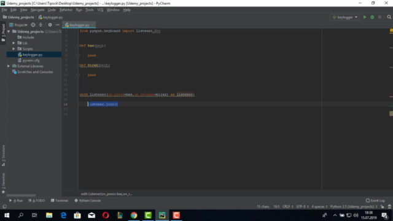Click the read-only lock icon in status bar
The image size is (393, 221).
(382, 207)
